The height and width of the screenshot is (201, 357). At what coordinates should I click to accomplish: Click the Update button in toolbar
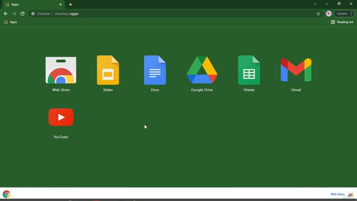344,14
